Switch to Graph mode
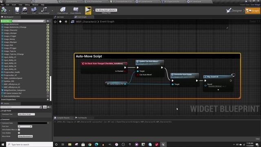261x147 pixels. point(252,11)
